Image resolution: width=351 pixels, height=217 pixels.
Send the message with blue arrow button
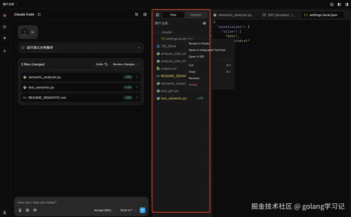142,210
